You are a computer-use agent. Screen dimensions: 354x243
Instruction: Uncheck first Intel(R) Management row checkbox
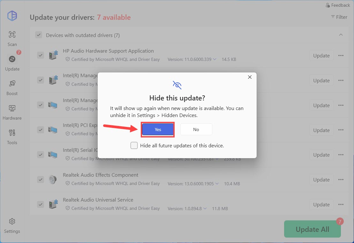(41, 80)
